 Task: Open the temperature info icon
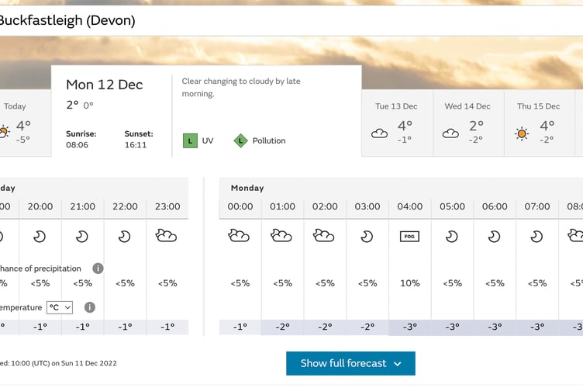click(90, 307)
